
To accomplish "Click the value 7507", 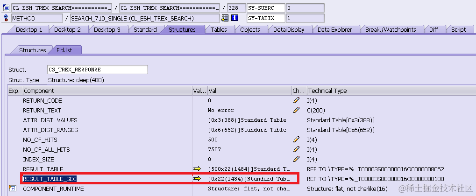I will [x=214, y=149].
